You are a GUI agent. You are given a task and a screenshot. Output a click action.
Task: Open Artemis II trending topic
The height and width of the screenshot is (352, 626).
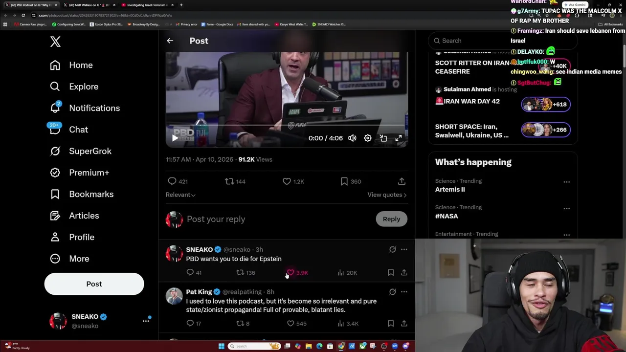click(450, 190)
